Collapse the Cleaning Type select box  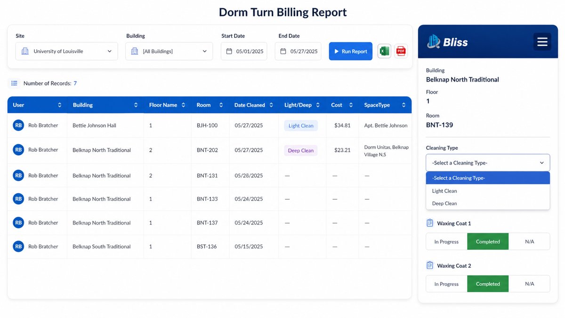pyautogui.click(x=488, y=163)
